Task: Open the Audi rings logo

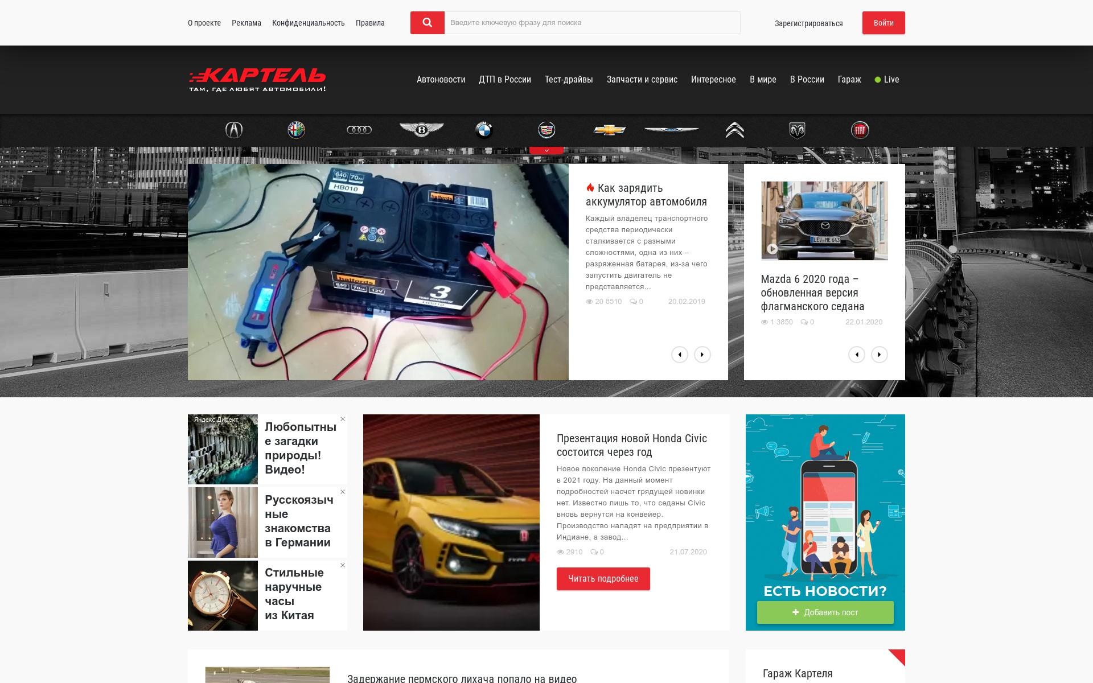Action: [359, 130]
